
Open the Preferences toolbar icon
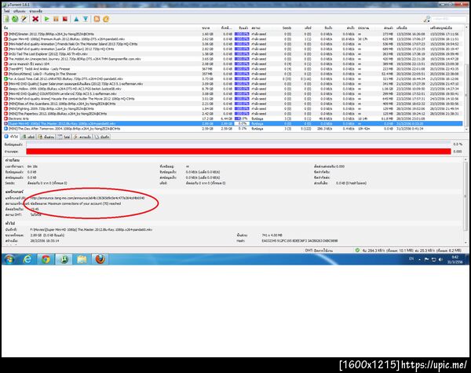pyautogui.click(x=106, y=19)
